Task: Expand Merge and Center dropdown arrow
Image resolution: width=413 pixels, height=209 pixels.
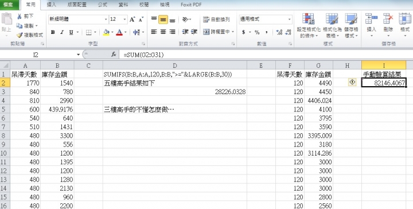Action: tap(233, 32)
